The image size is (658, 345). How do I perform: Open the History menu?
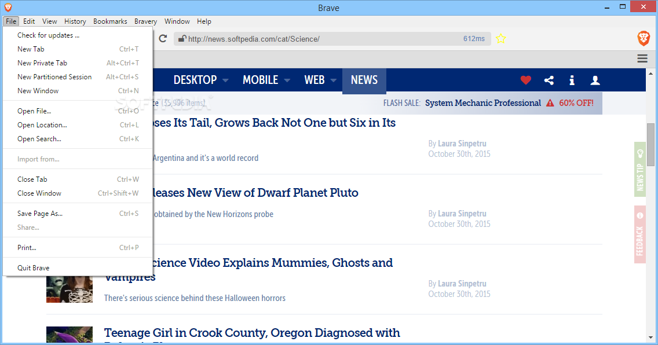pos(75,21)
